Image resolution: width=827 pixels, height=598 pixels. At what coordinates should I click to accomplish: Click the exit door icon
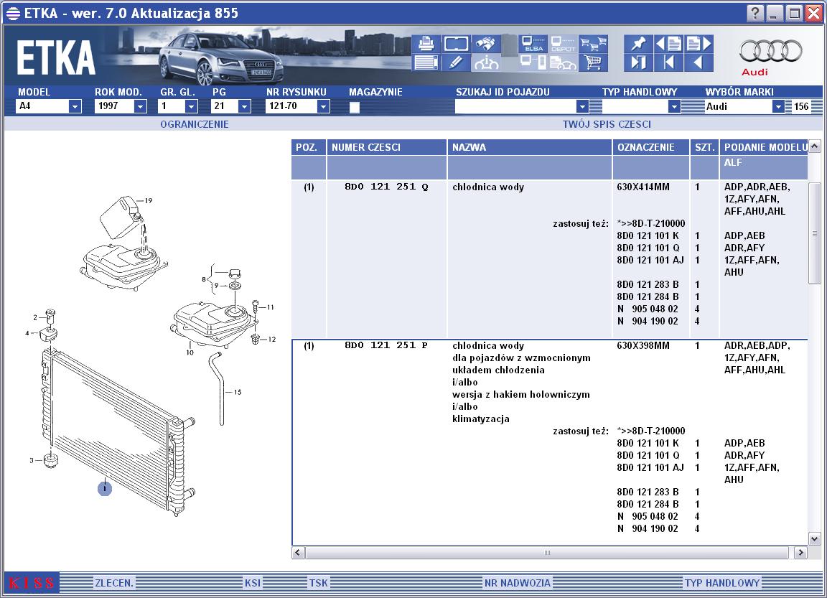(638, 62)
